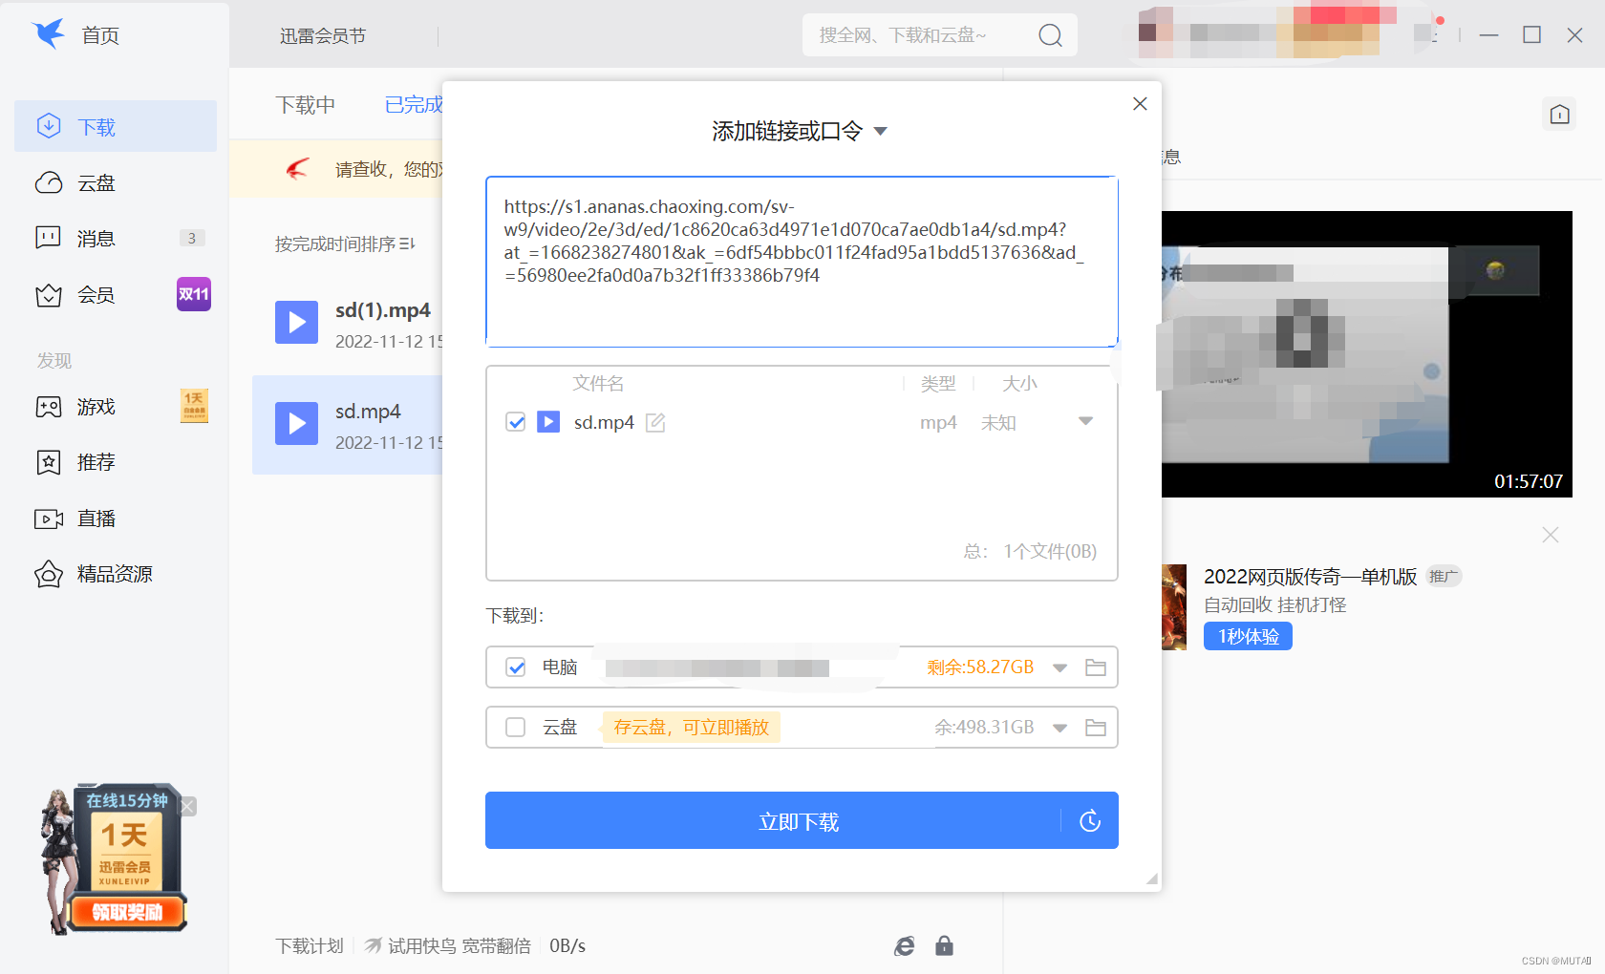
Task: Click the 传奇 game ad thumbnail
Action: point(1173,607)
